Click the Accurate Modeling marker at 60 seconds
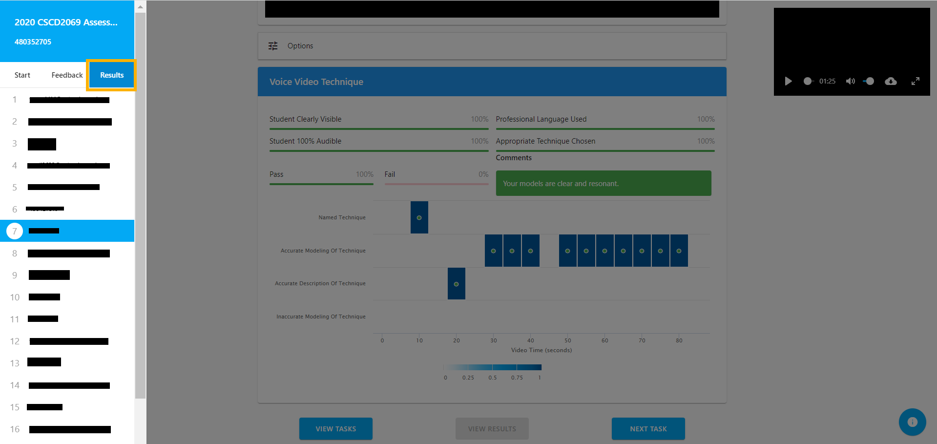937x444 pixels. [605, 251]
